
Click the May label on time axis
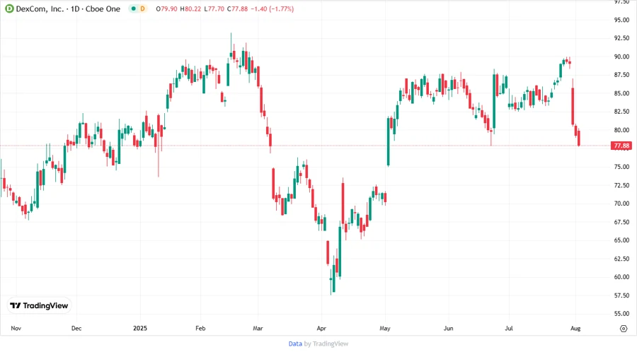pos(385,329)
